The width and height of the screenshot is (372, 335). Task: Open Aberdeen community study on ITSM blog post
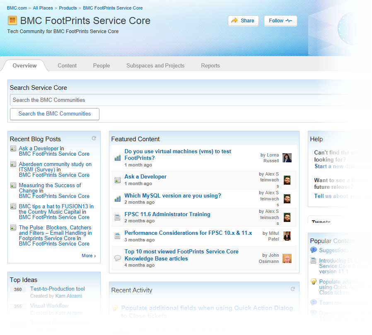pyautogui.click(x=55, y=167)
